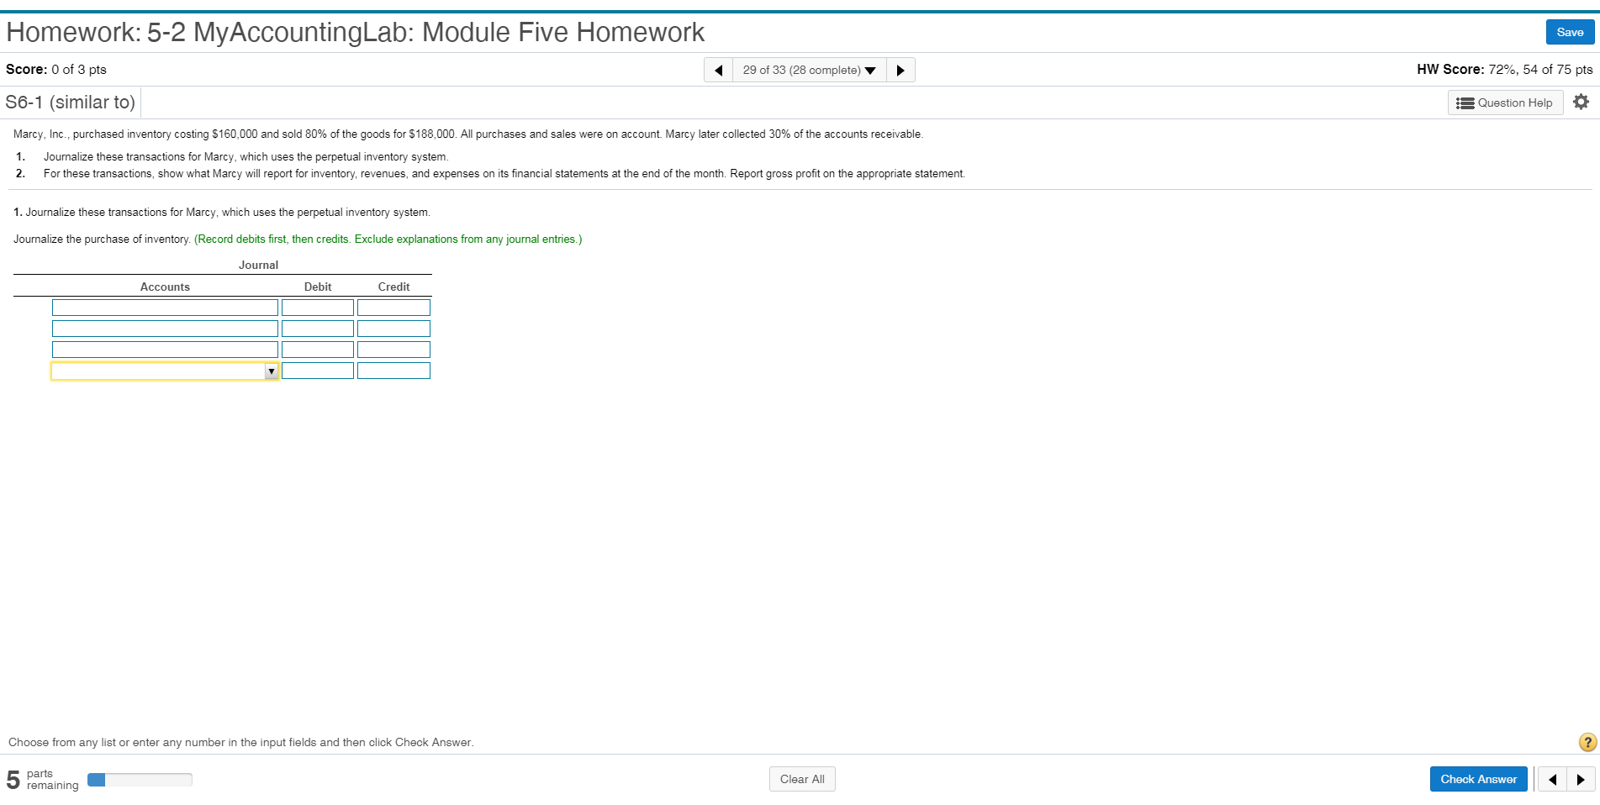This screenshot has height=805, width=1600.
Task: Advance to the next question arrow at top
Action: pos(900,70)
